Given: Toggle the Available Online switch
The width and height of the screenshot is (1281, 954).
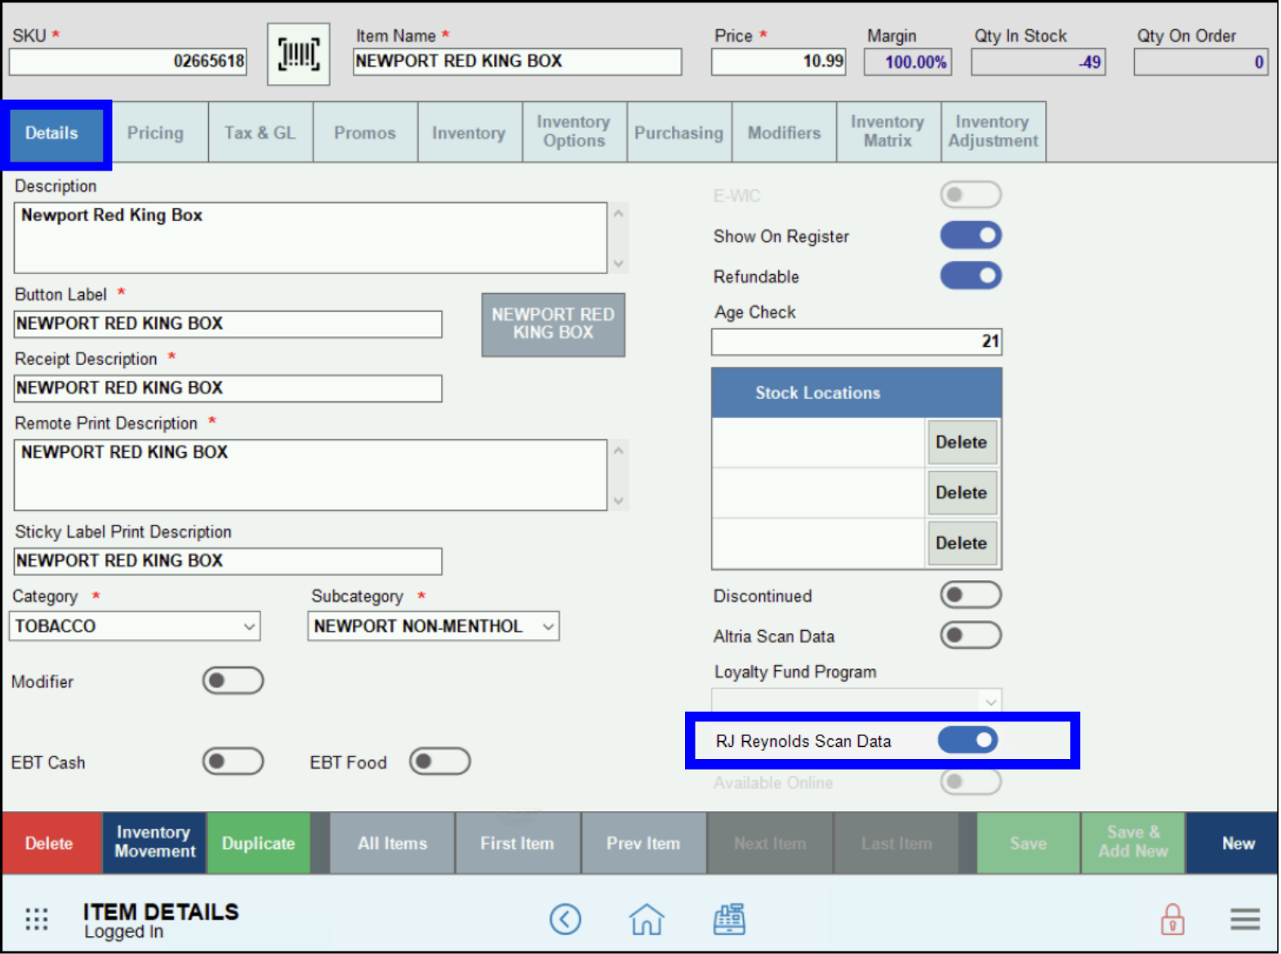Looking at the screenshot, I should pyautogui.click(x=971, y=782).
